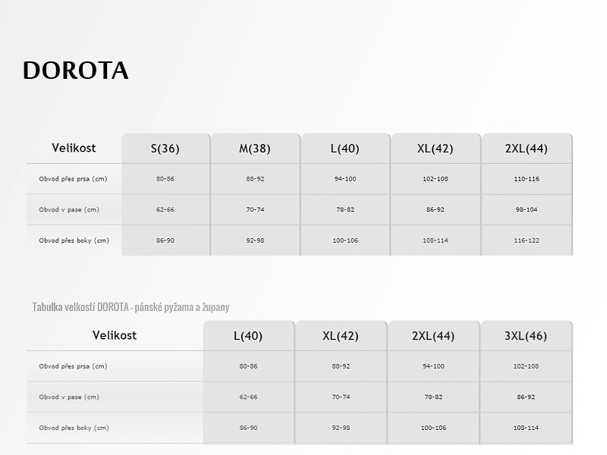Click the Velikost label in bottom table
The height and width of the screenshot is (455, 607).
pyautogui.click(x=115, y=335)
